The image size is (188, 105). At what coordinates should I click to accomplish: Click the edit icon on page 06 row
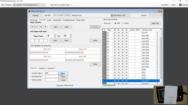point(157,41)
